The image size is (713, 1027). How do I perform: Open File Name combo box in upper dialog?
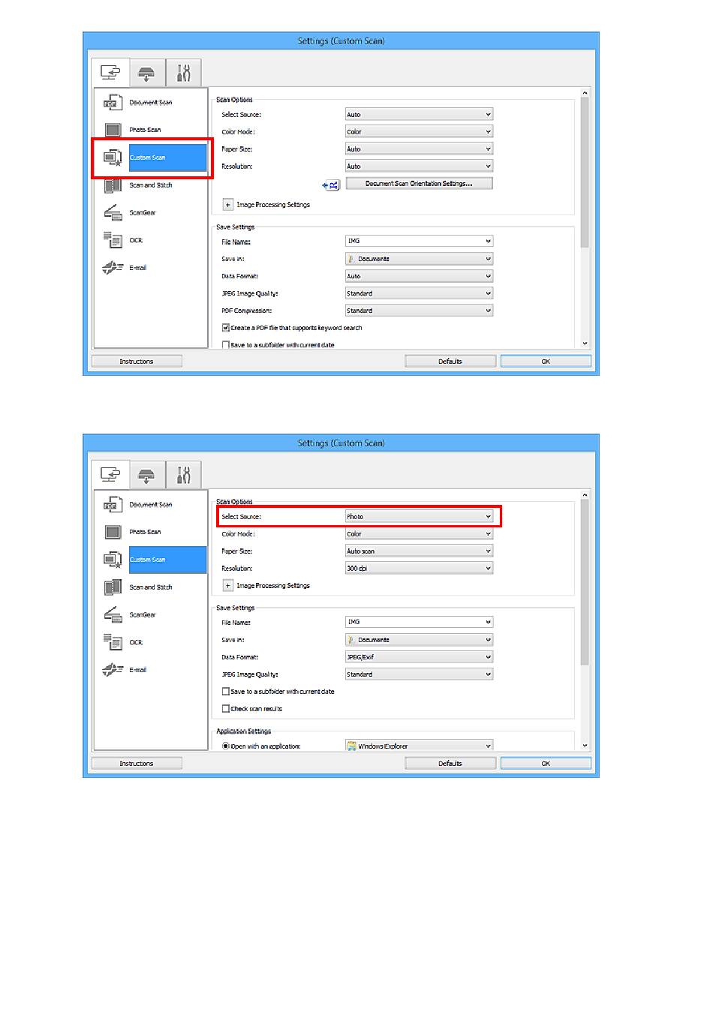419,242
